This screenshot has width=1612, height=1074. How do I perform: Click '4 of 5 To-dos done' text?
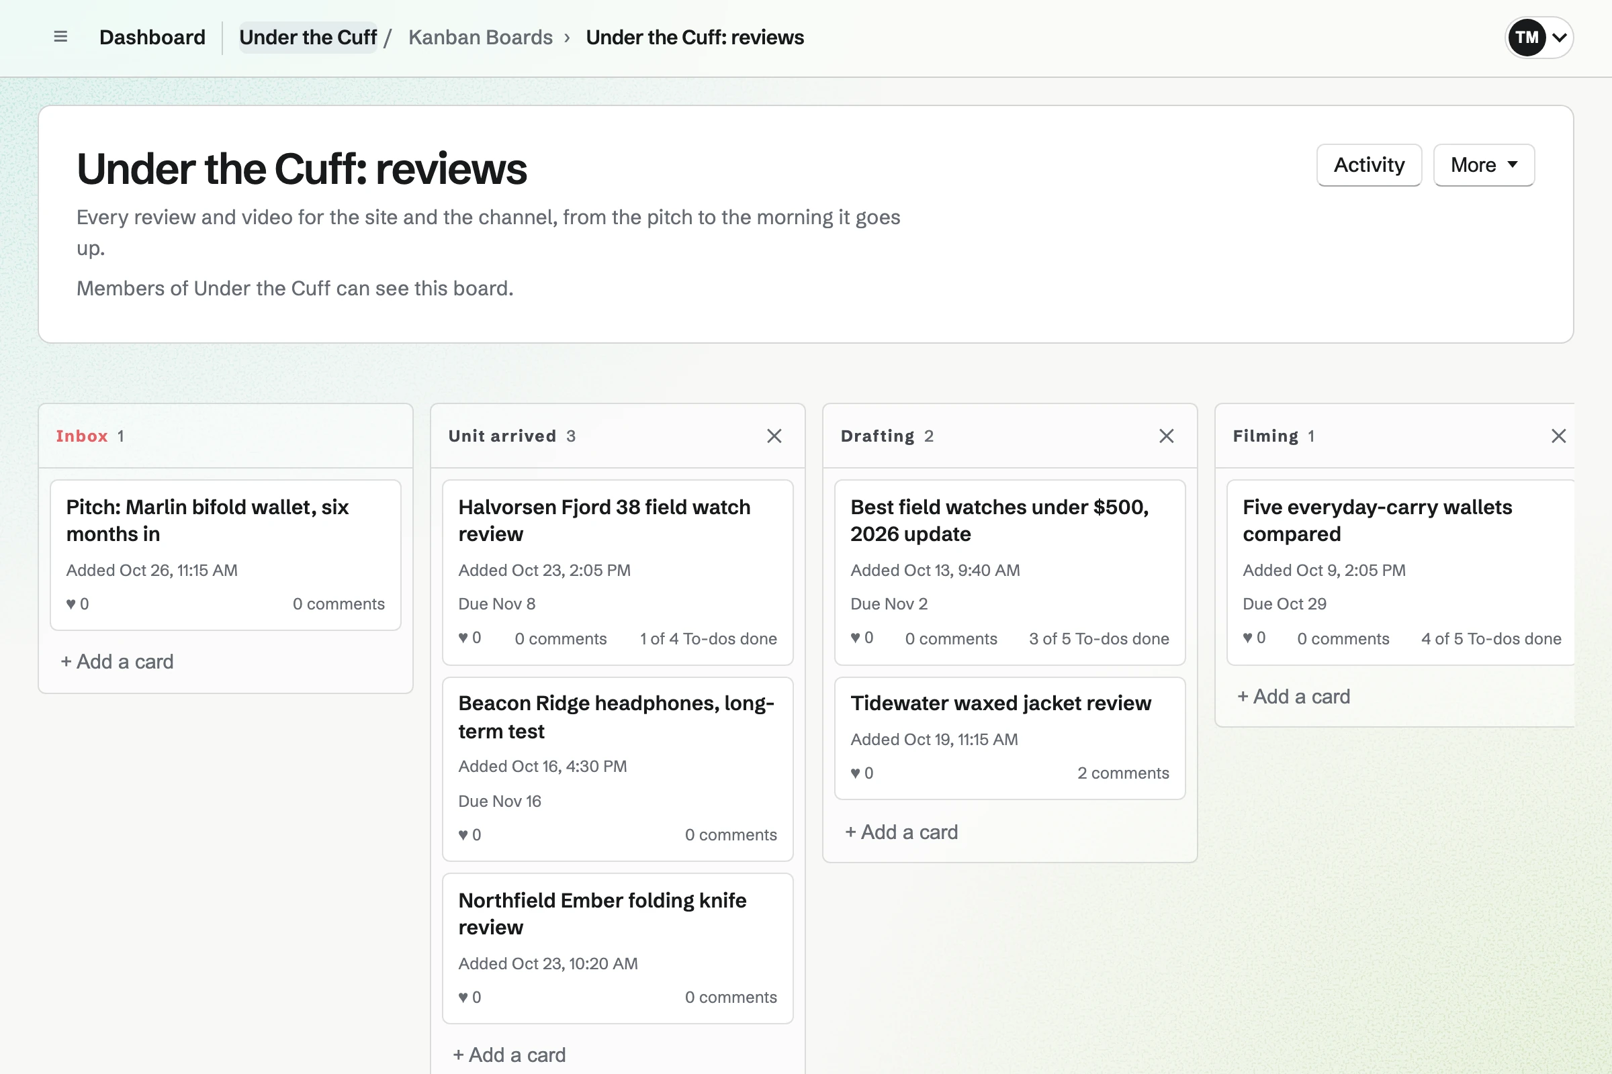1490,639
